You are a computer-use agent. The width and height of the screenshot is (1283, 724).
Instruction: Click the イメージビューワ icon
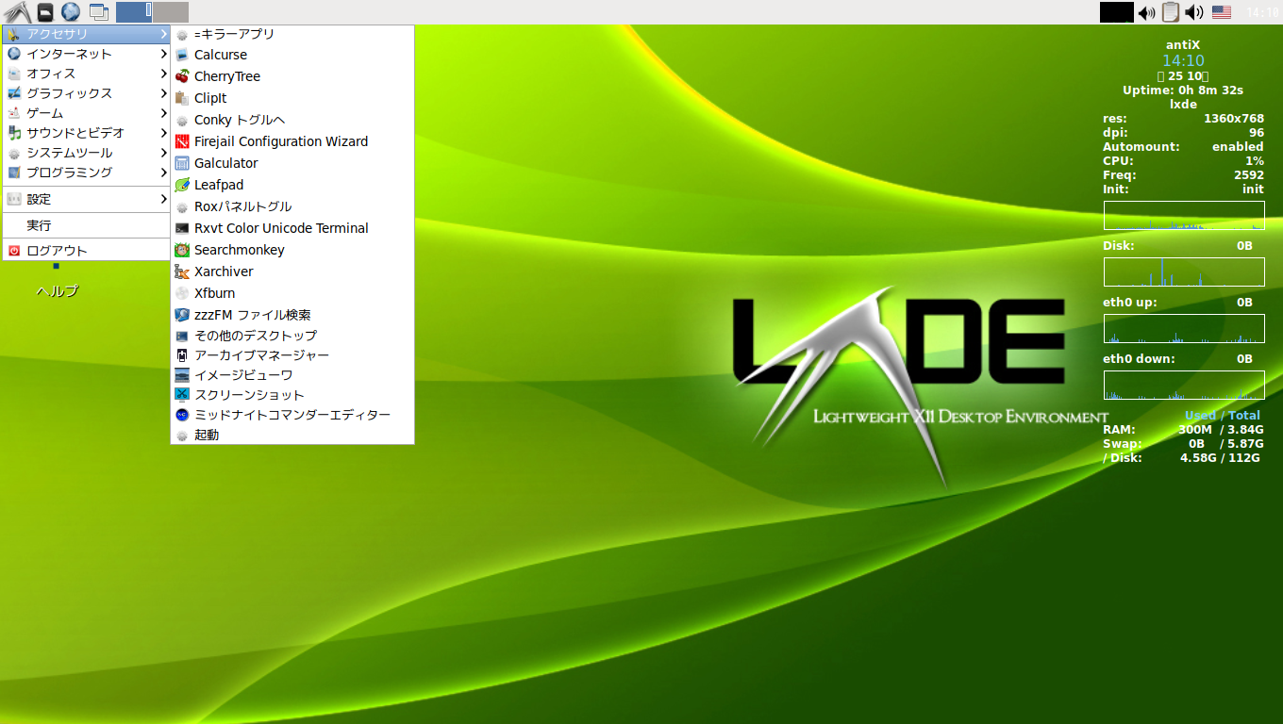point(182,375)
